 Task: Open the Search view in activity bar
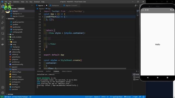click(3, 11)
